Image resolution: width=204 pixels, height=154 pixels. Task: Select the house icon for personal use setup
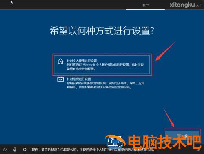pyautogui.click(x=60, y=61)
